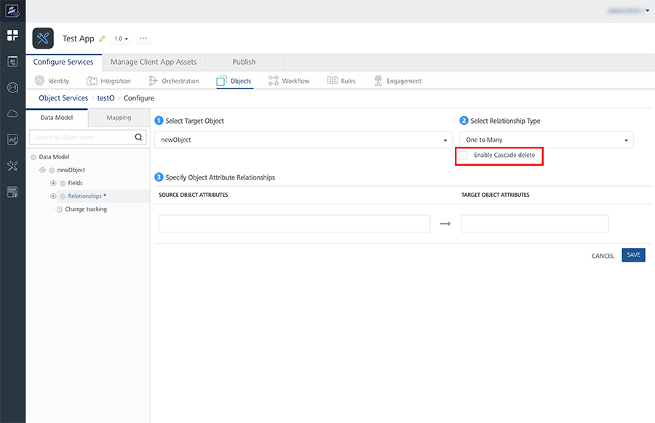Click the Test App logo icon

click(43, 39)
